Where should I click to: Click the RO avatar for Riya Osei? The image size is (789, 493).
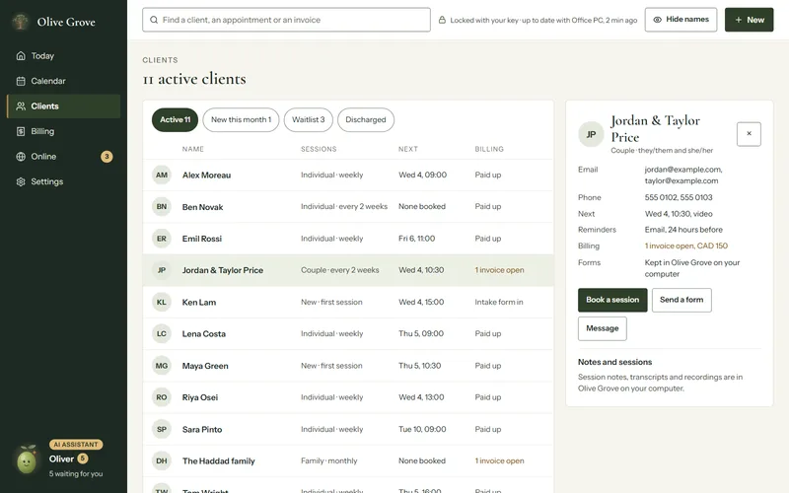point(162,397)
